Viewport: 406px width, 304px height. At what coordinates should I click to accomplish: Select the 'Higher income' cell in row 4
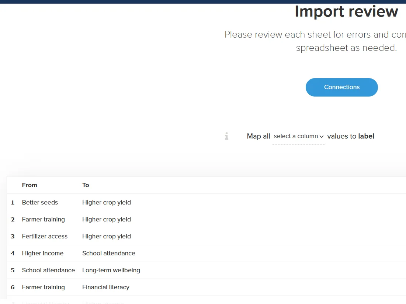click(42, 253)
